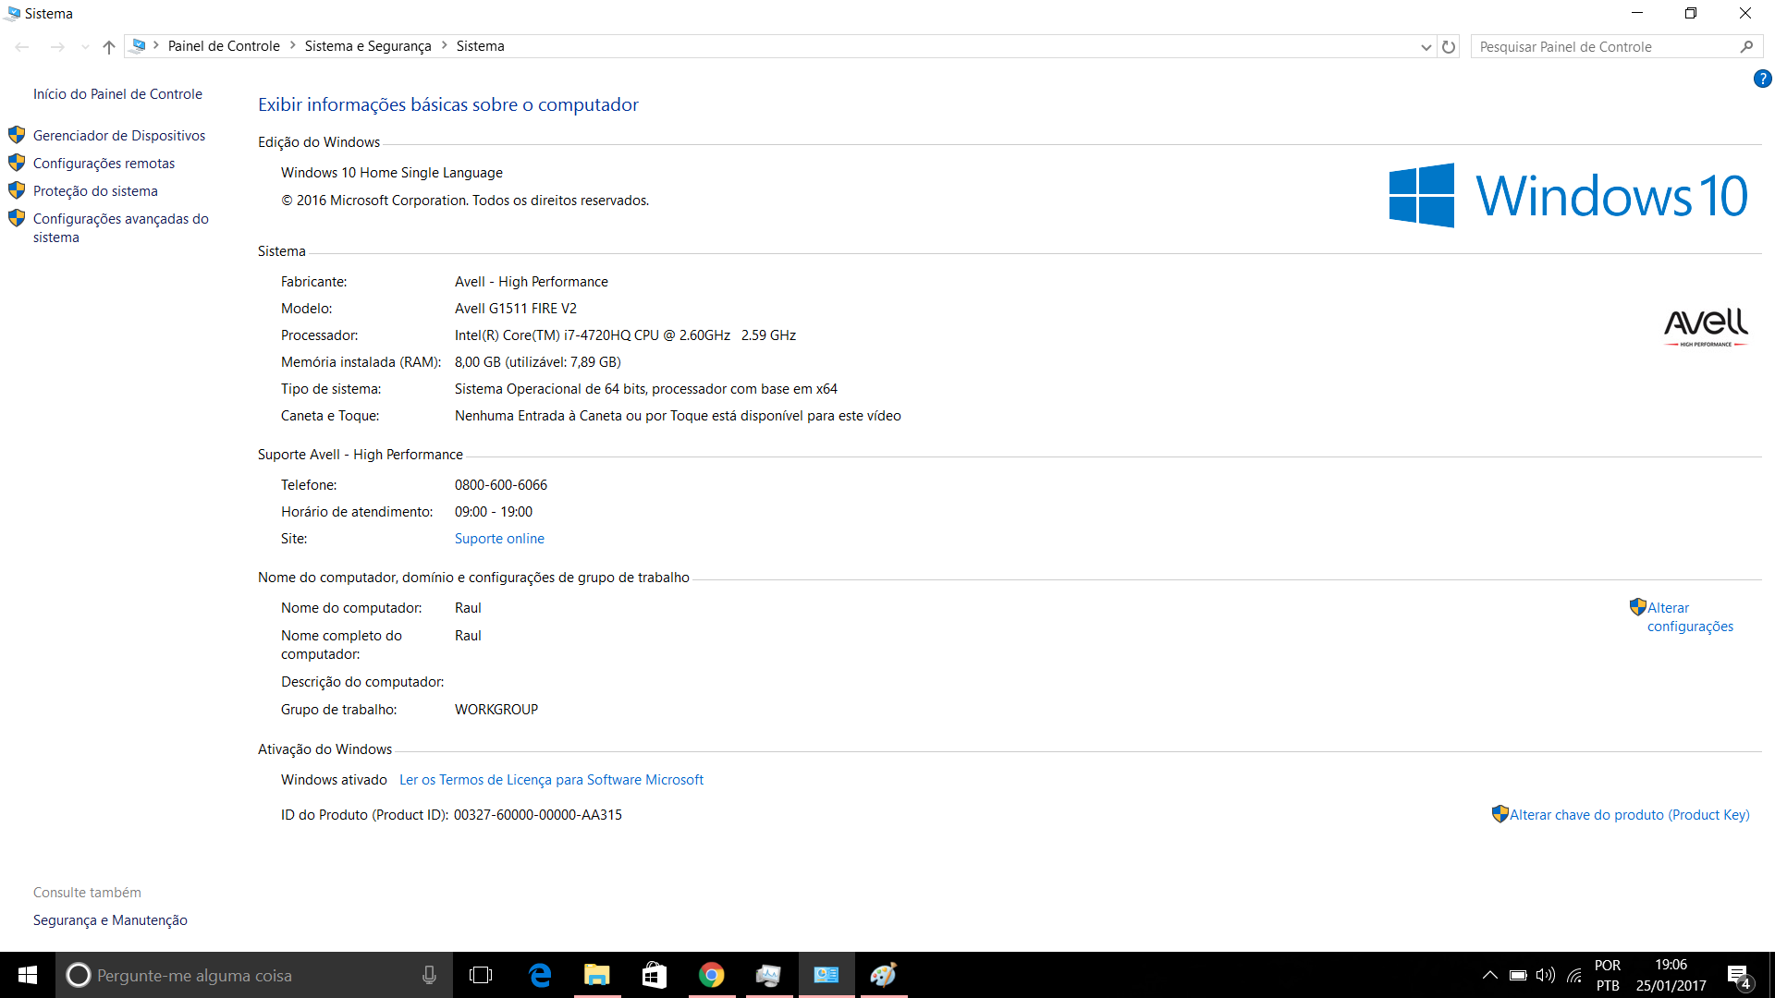This screenshot has height=998, width=1775.
Task: Open Control Panel window in taskbar
Action: pos(826,975)
